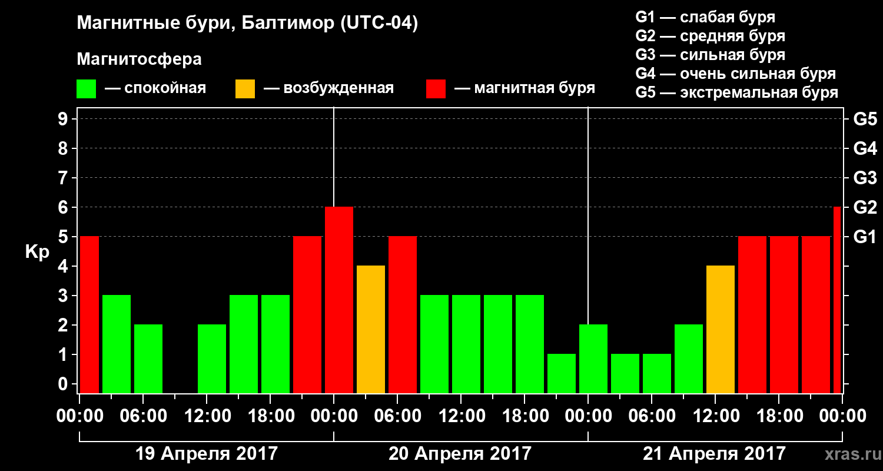The width and height of the screenshot is (883, 471).
Task: Click the 'Kp' axis label
Action: point(37,252)
